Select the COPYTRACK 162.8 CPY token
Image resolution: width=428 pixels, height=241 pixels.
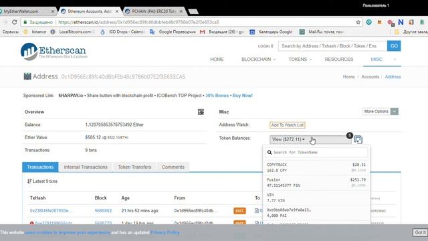pos(316,167)
